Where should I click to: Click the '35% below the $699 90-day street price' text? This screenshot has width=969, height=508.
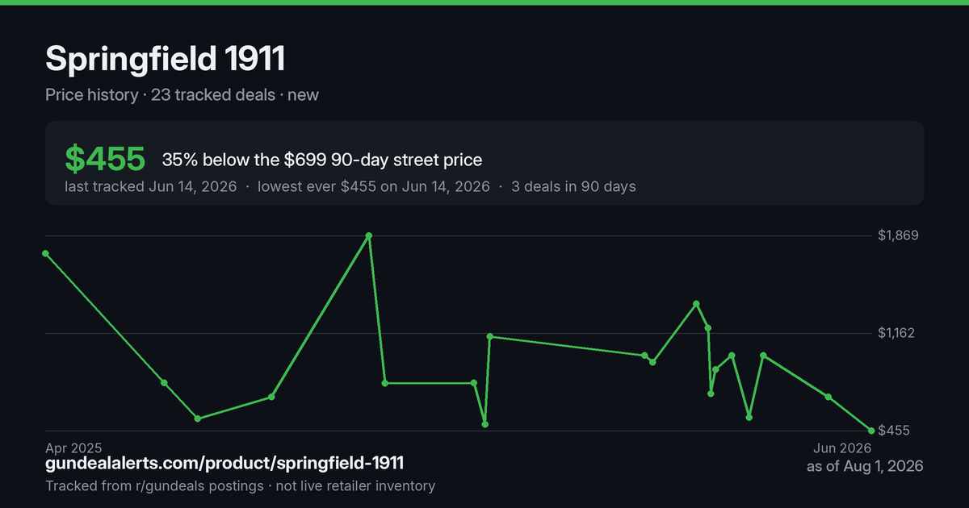[x=322, y=160]
